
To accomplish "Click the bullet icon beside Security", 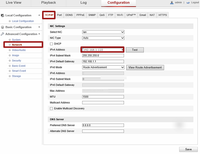I will point(10,60).
